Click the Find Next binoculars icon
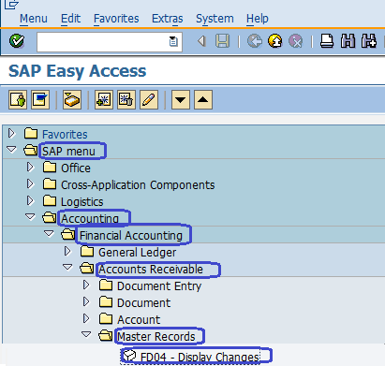Image resolution: width=385 pixels, height=366 pixels. pyautogui.click(x=369, y=41)
